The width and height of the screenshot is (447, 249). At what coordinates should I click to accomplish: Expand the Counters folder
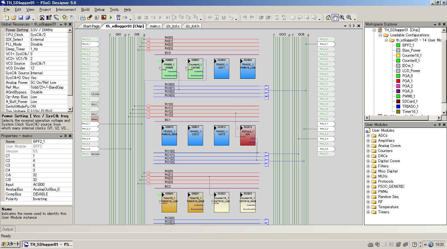(368, 151)
